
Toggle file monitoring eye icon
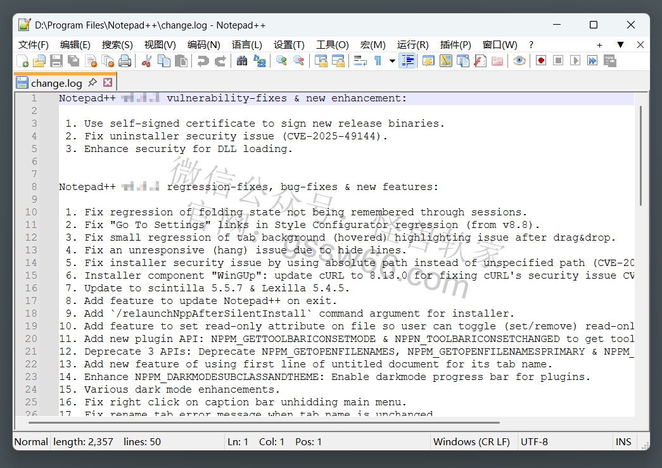point(519,61)
